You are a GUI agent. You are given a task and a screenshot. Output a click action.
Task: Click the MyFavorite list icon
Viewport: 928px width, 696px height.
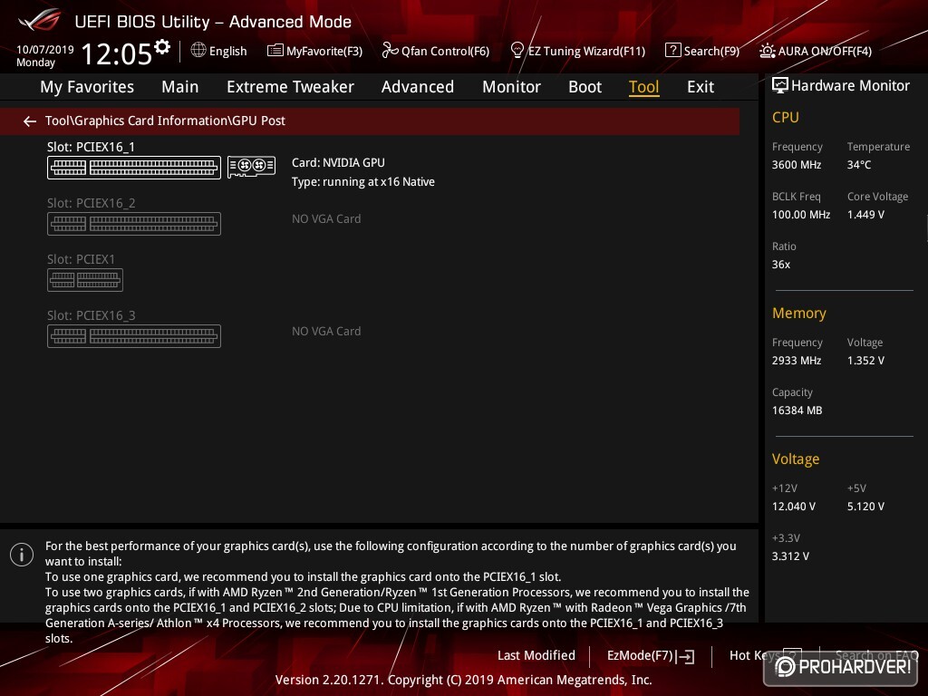click(x=275, y=51)
